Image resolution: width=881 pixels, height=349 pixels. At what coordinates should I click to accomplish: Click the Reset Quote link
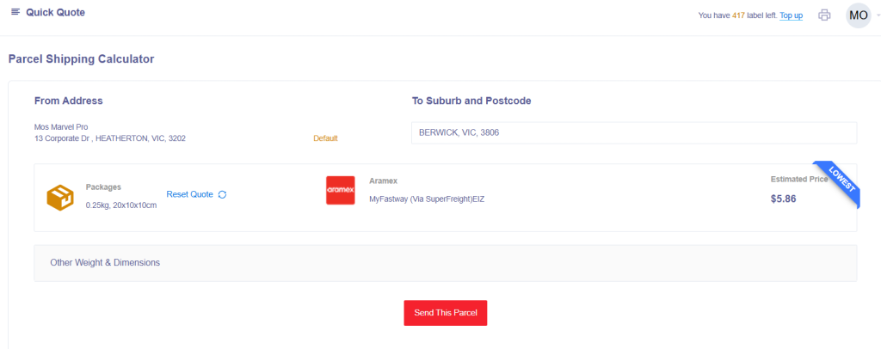[x=189, y=194]
